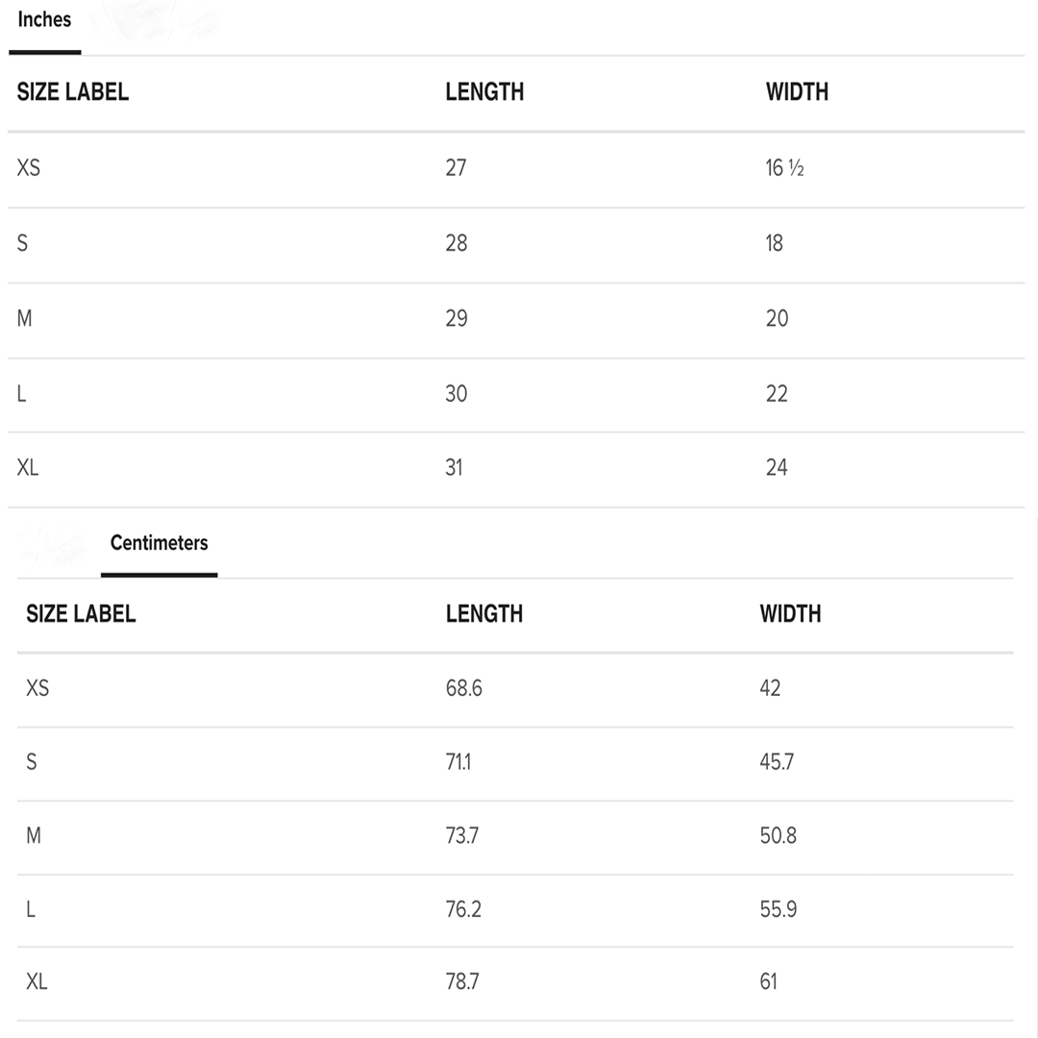Select the SIZE LABEL header in inches table
Screen dimensions: 1038x1038
73,92
